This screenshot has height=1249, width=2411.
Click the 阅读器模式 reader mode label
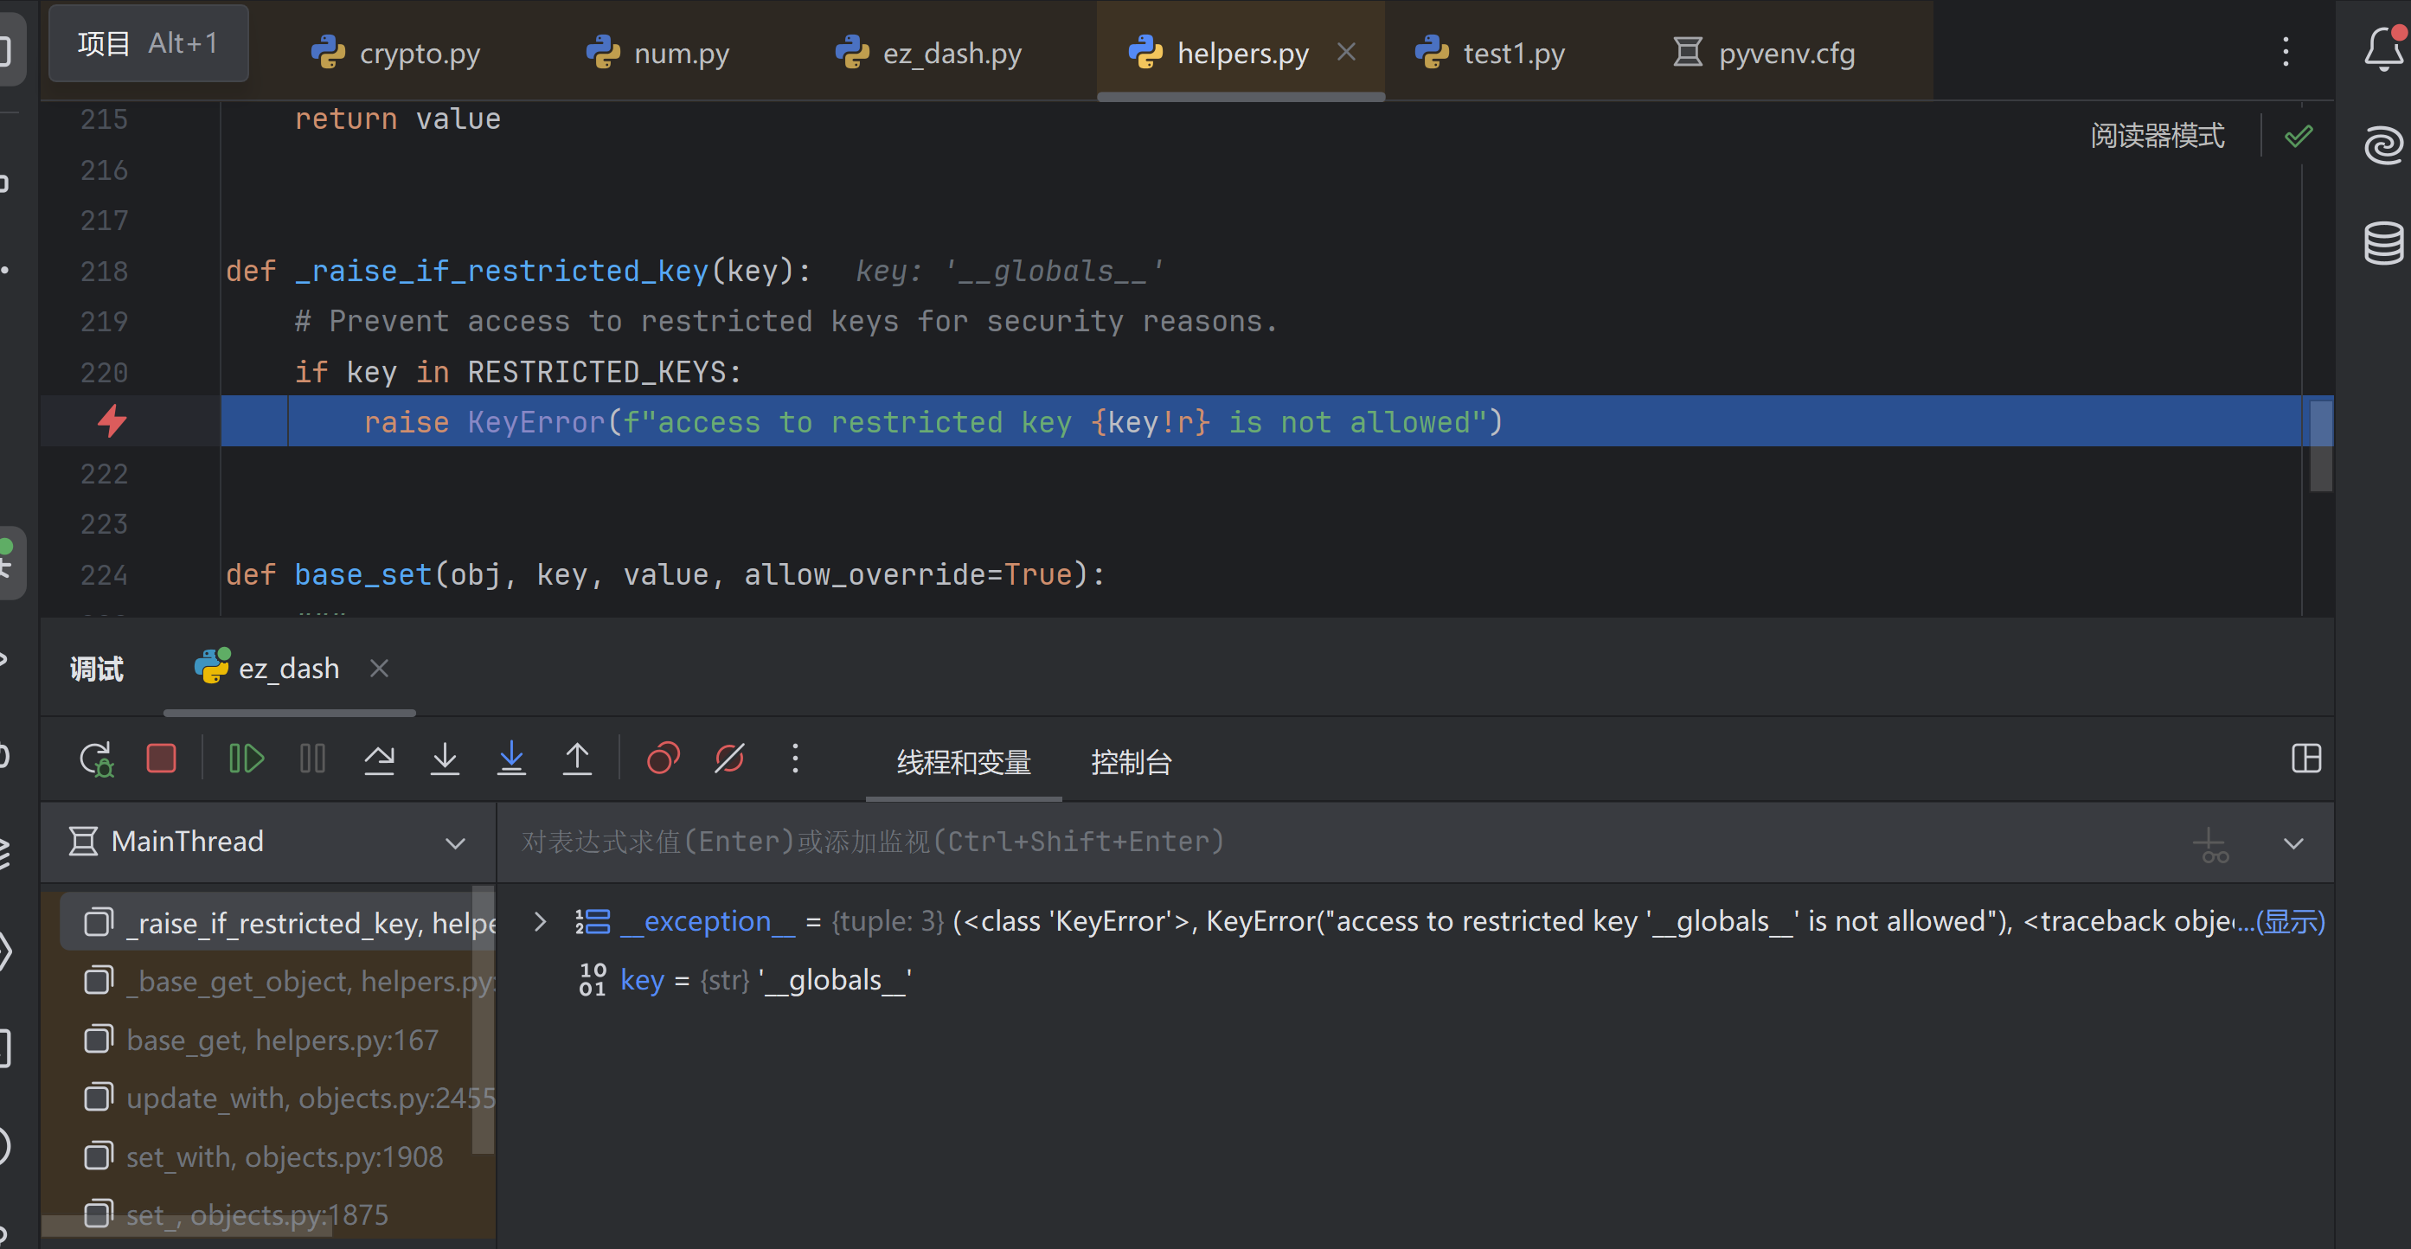pyautogui.click(x=2158, y=136)
